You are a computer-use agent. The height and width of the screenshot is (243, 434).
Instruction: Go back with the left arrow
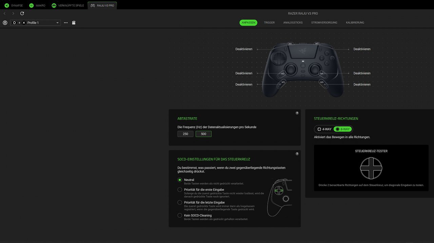4,14
